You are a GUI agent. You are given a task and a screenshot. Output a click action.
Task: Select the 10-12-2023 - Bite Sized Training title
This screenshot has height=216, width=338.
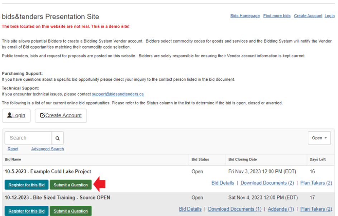57,197
